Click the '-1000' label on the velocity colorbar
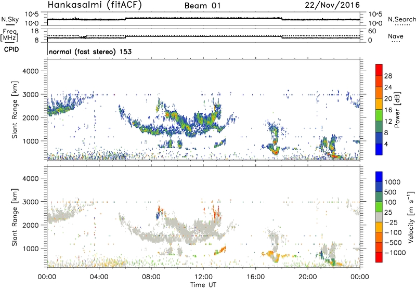Image resolution: width=416 pixels, height=288 pixels. click(x=395, y=253)
